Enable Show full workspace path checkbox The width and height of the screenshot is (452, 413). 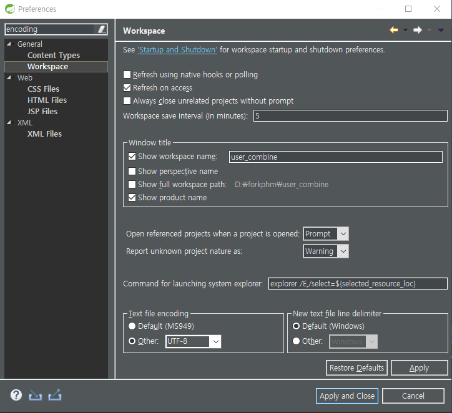pos(132,184)
